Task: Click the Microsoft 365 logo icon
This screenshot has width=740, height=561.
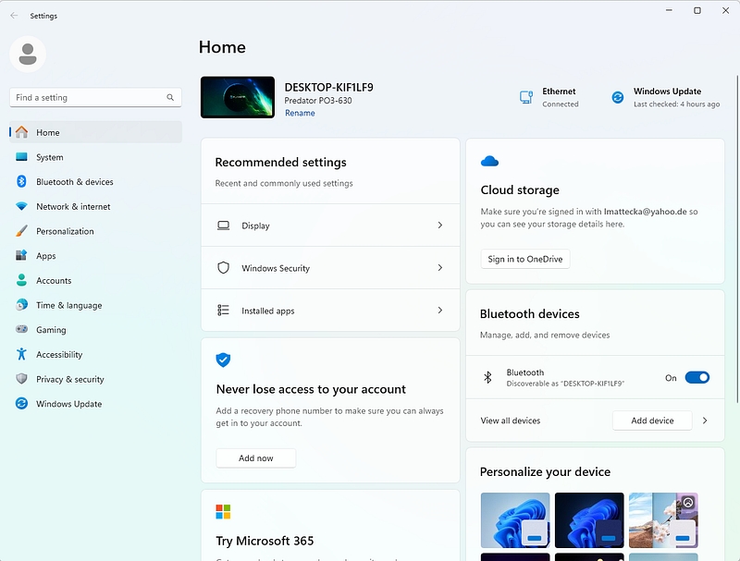Action: pyautogui.click(x=223, y=511)
